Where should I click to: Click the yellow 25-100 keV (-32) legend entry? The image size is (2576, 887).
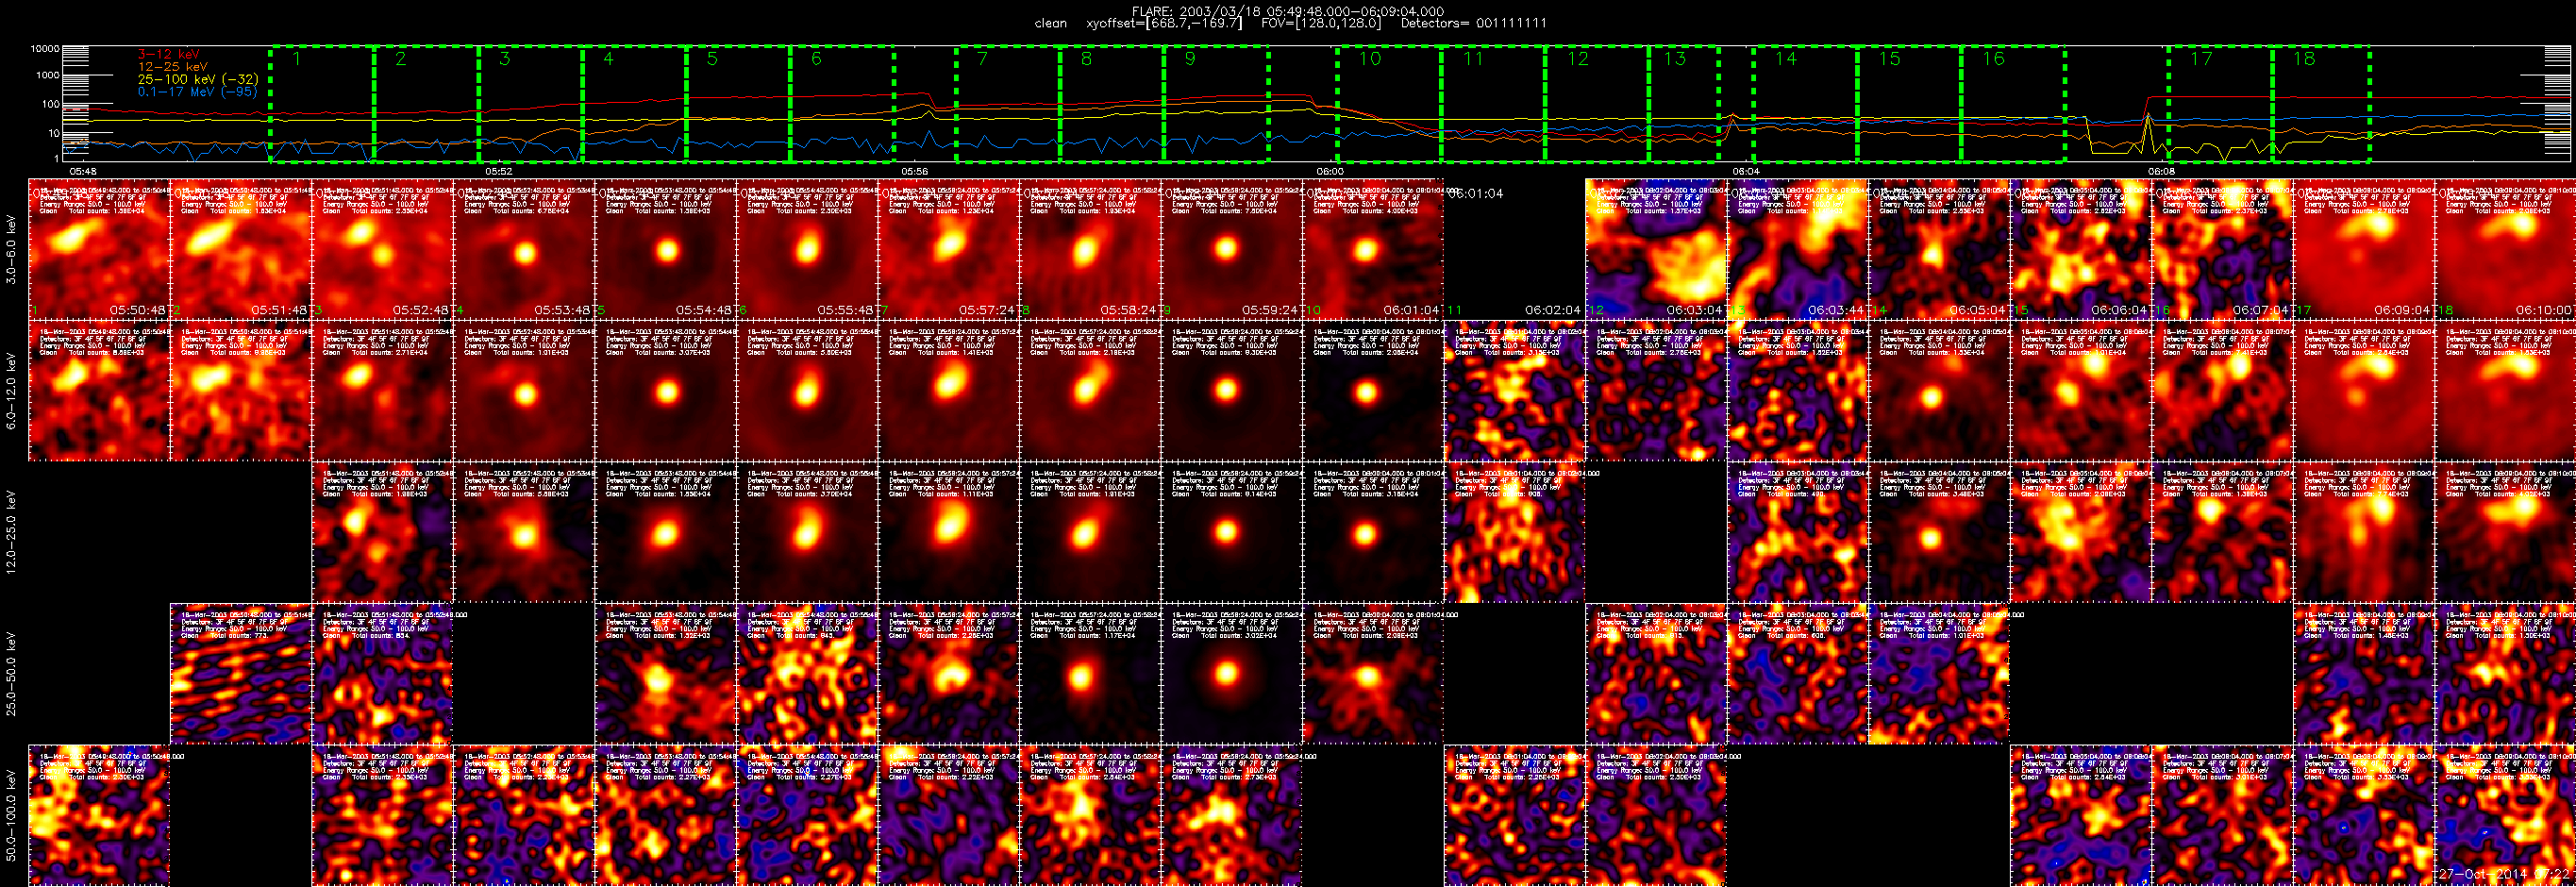pos(197,79)
